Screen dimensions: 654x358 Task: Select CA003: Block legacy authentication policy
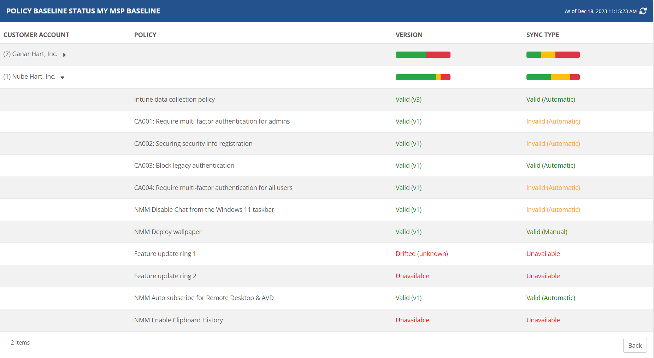pyautogui.click(x=184, y=166)
